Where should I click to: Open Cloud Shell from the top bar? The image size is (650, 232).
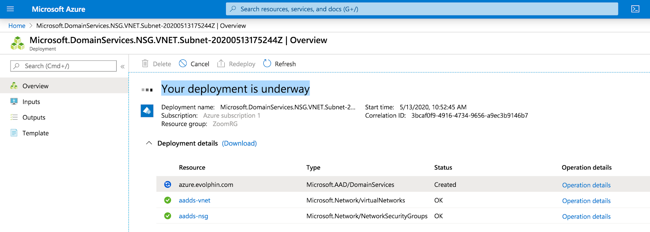635,9
